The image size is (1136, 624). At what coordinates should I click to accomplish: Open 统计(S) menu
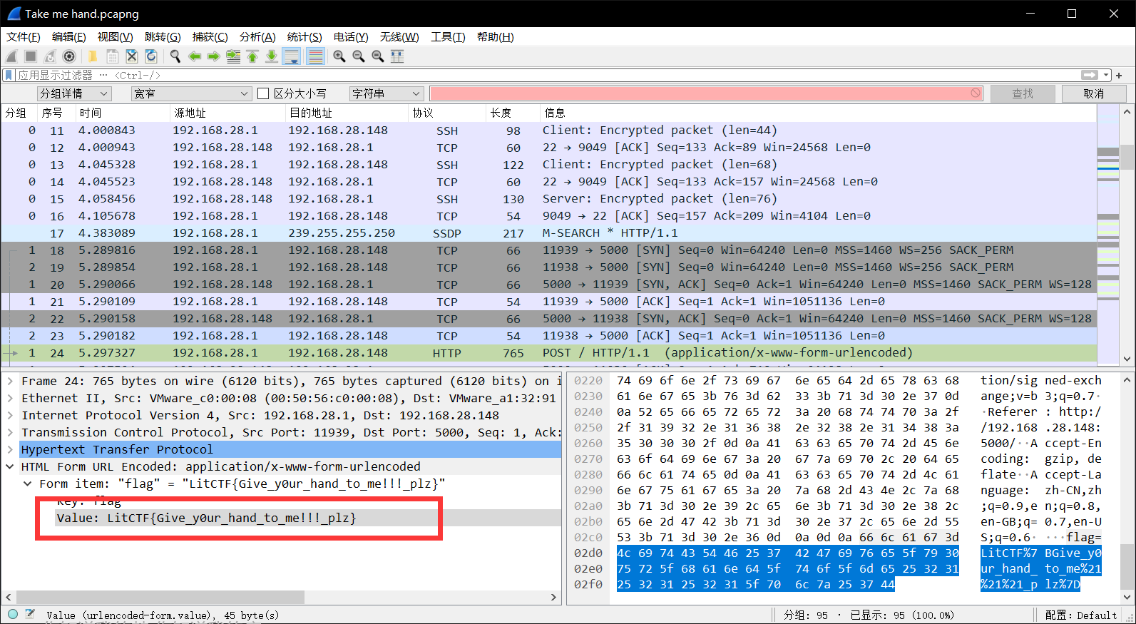(305, 37)
